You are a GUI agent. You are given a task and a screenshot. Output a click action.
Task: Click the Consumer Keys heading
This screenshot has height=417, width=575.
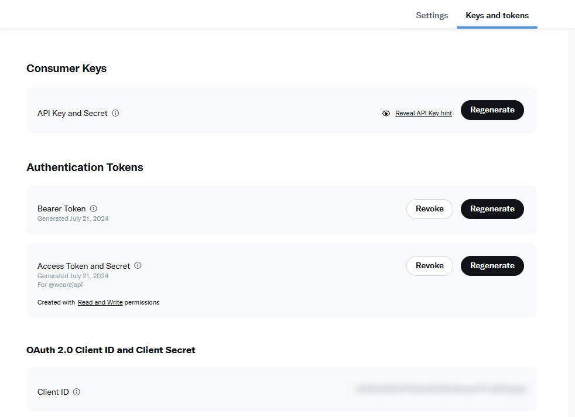point(66,69)
